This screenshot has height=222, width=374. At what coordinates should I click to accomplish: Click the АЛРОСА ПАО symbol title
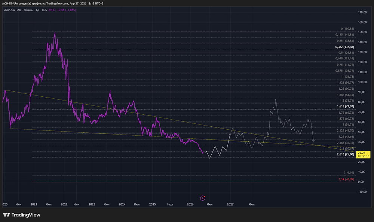[x=18, y=10]
